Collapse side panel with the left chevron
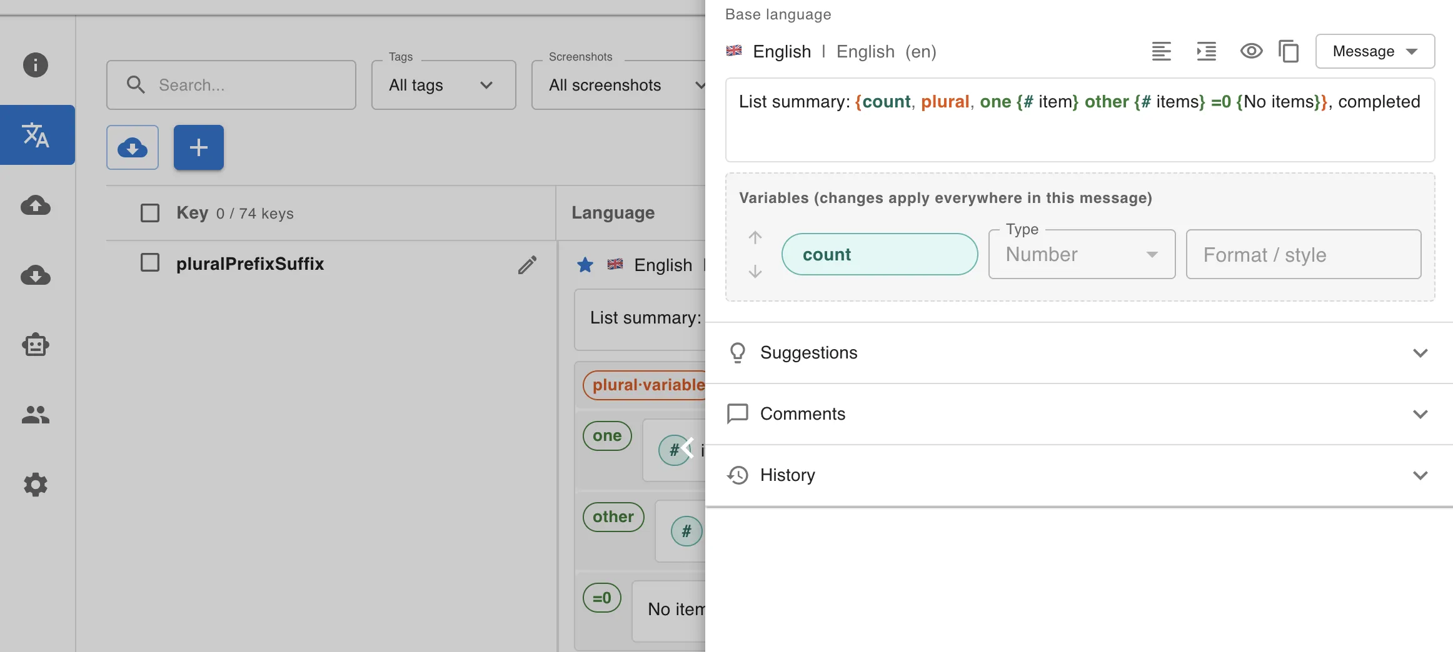The width and height of the screenshot is (1453, 652). point(688,448)
